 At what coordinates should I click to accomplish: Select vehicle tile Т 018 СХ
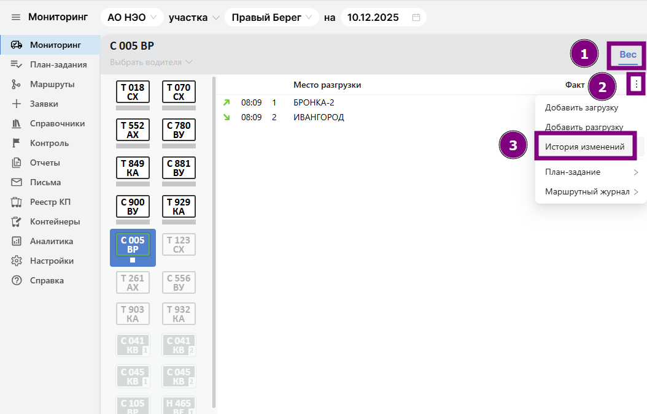tap(133, 92)
